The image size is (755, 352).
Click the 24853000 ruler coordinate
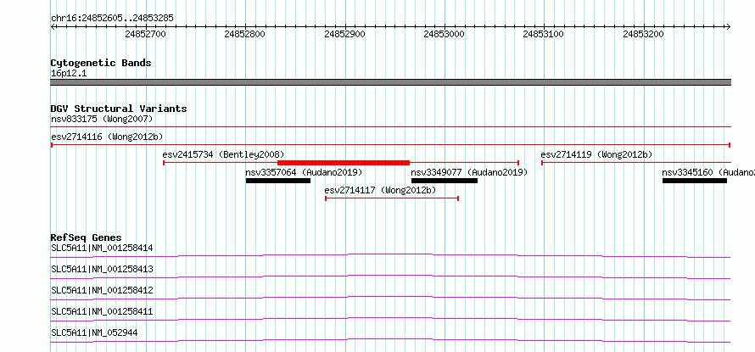coord(444,34)
